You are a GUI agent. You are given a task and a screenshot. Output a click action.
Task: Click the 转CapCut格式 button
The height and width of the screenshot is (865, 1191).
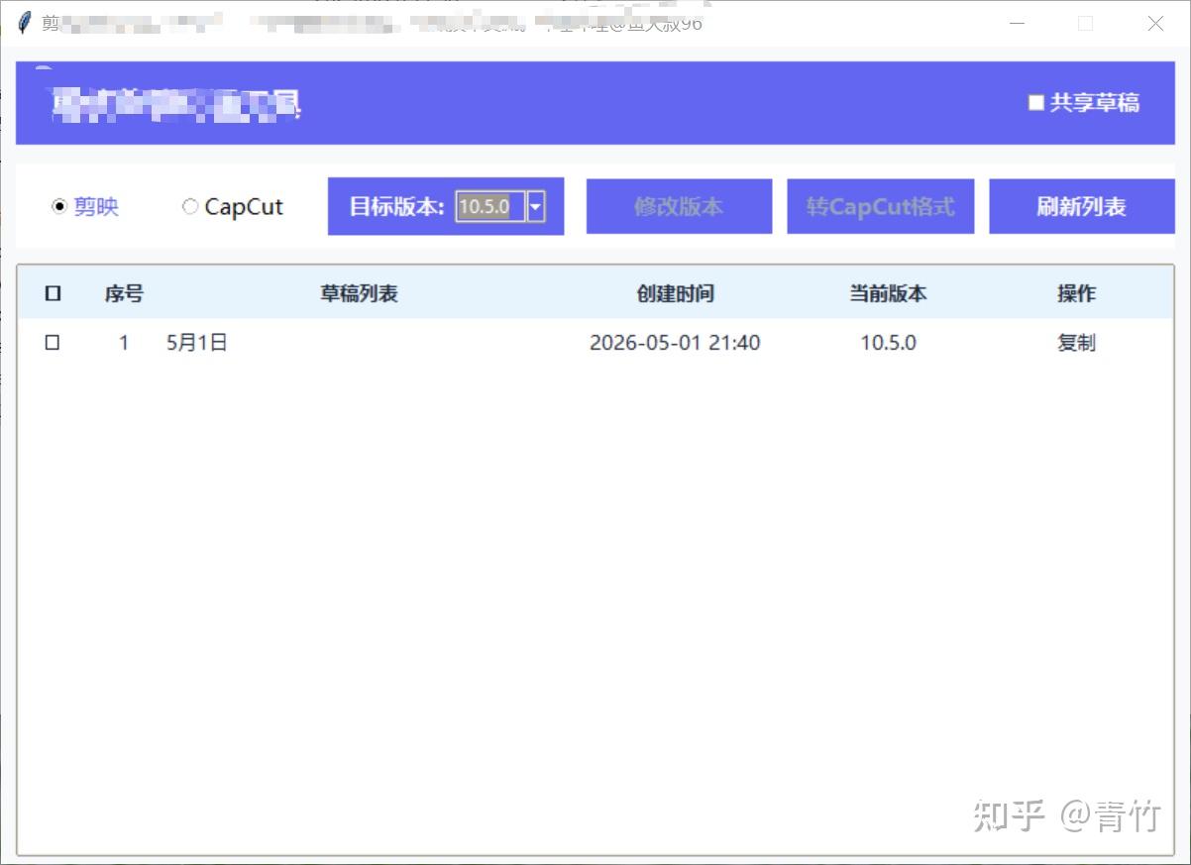click(x=881, y=207)
